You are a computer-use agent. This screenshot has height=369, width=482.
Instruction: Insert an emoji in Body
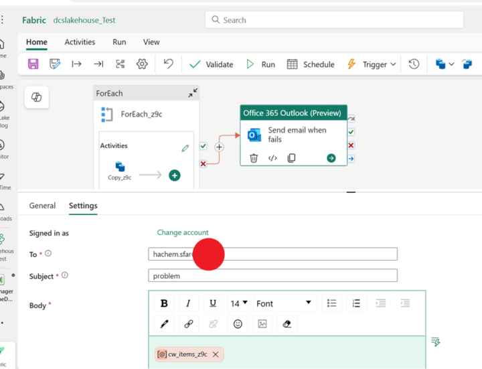tap(238, 324)
